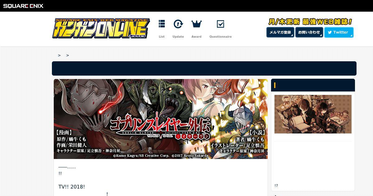The height and width of the screenshot is (196, 373).
Task: Click the お問い合わせ button
Action: (x=309, y=32)
